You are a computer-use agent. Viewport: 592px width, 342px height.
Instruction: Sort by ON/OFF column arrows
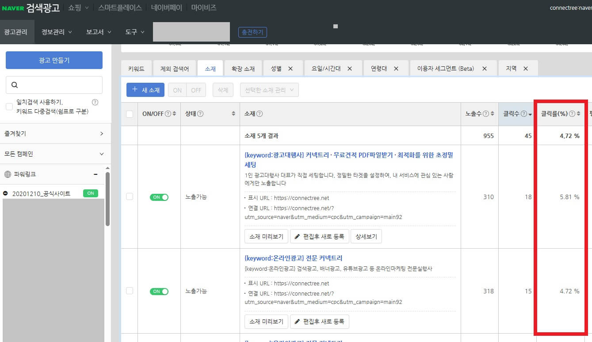(x=174, y=114)
